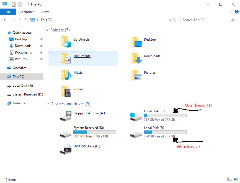Unpin Desktop using its pin icon

41,39
